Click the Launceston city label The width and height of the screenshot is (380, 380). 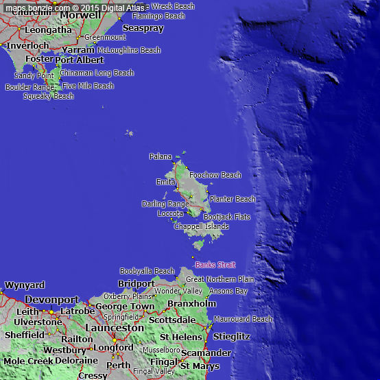click(x=115, y=328)
